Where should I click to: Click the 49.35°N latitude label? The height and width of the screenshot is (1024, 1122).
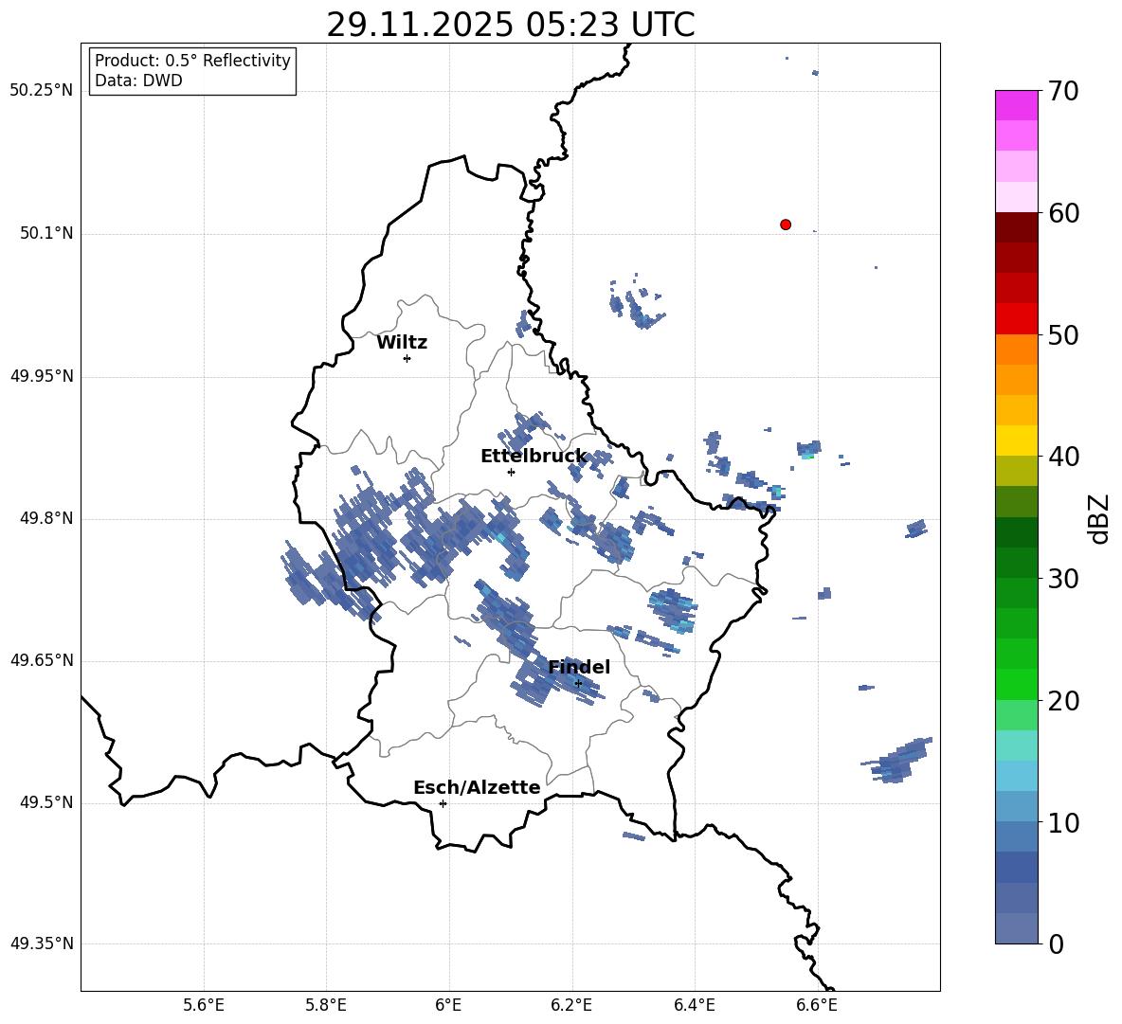coord(42,943)
